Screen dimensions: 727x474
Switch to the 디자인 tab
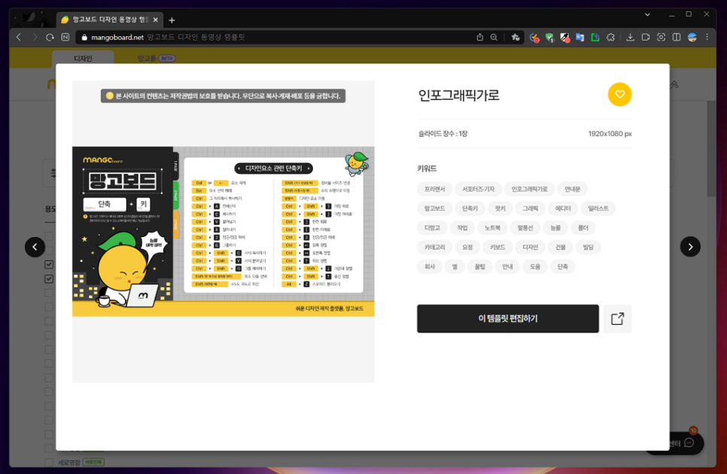(83, 59)
